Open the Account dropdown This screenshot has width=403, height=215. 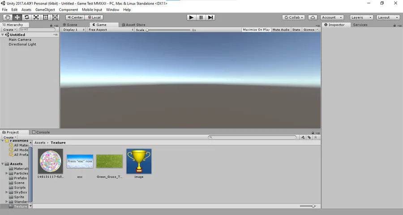coord(332,17)
